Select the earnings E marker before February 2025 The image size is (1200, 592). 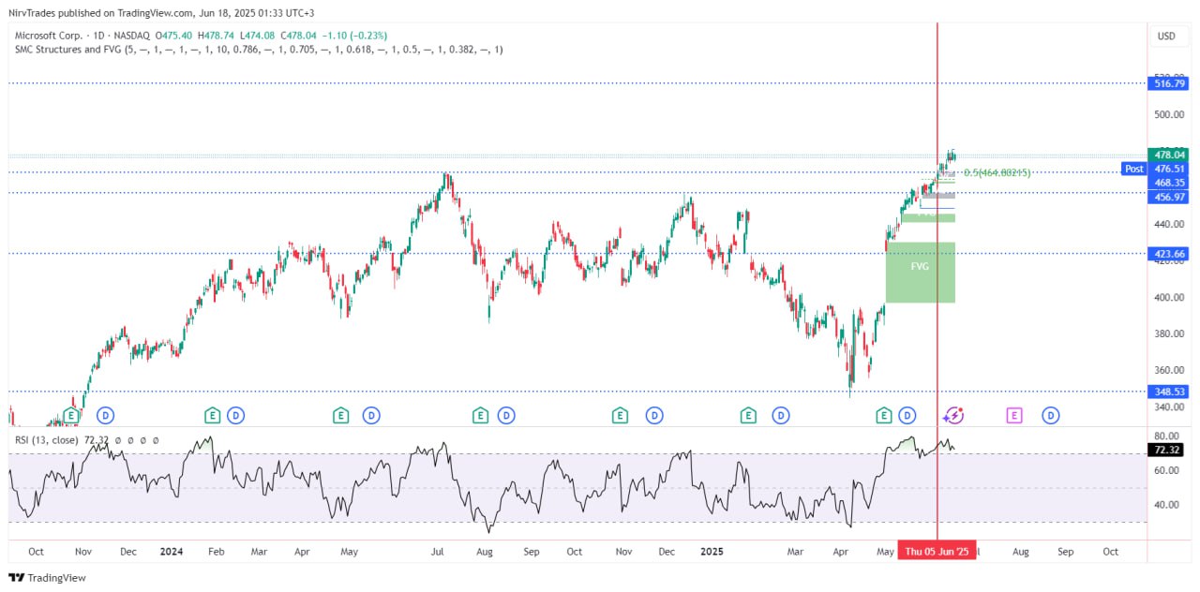tap(748, 415)
